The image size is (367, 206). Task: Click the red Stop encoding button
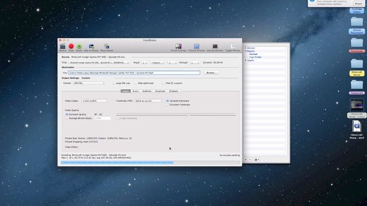[x=71, y=46]
